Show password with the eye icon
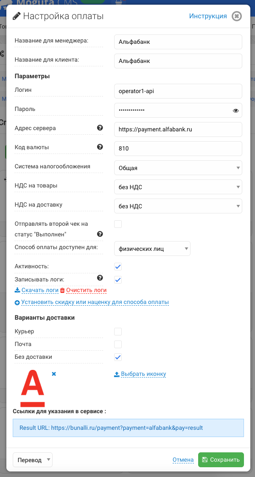255x477 pixels. click(x=235, y=111)
